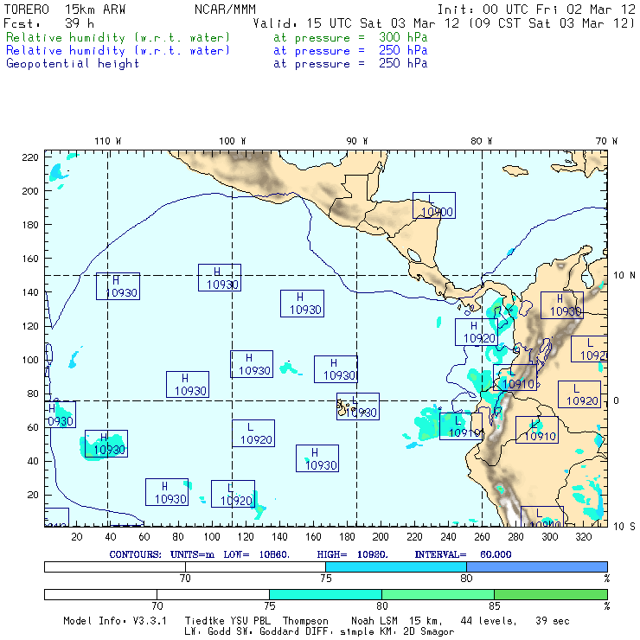Click Lake Nicaragua on the map

pos(414,256)
